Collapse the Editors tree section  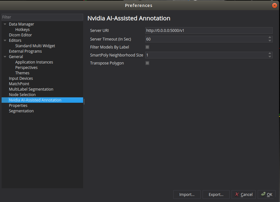click(4, 40)
